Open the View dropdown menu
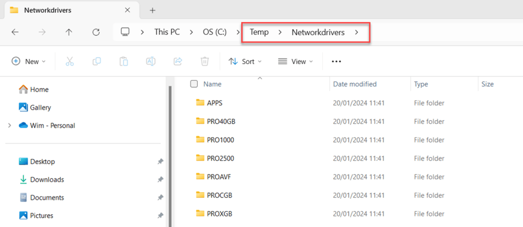523x227 pixels. 295,61
